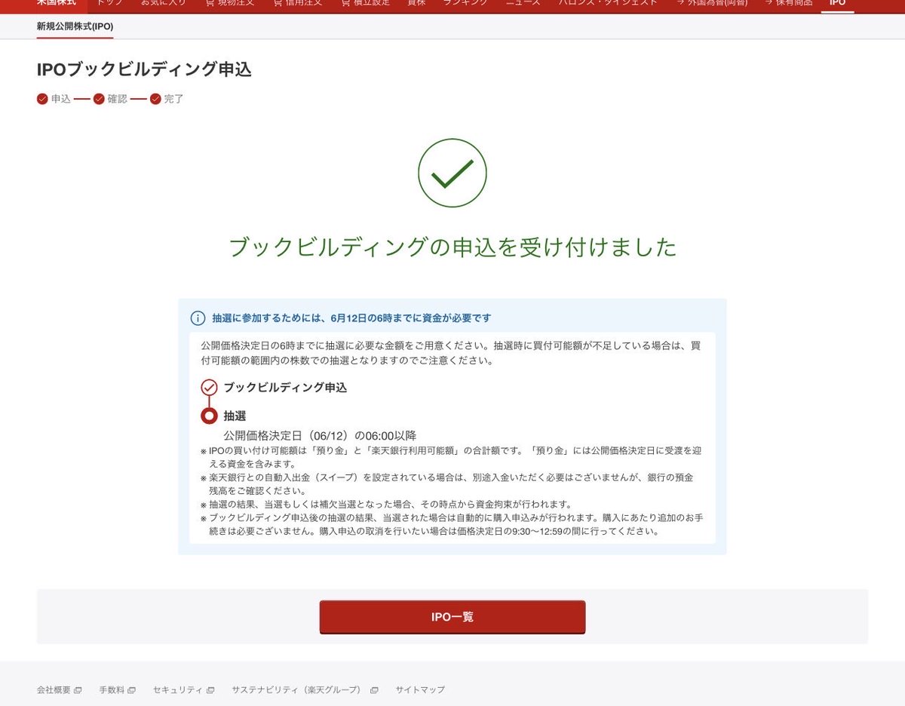Open the サステナビリティ(楽天グループ) footer link
The height and width of the screenshot is (706, 905).
(x=305, y=689)
